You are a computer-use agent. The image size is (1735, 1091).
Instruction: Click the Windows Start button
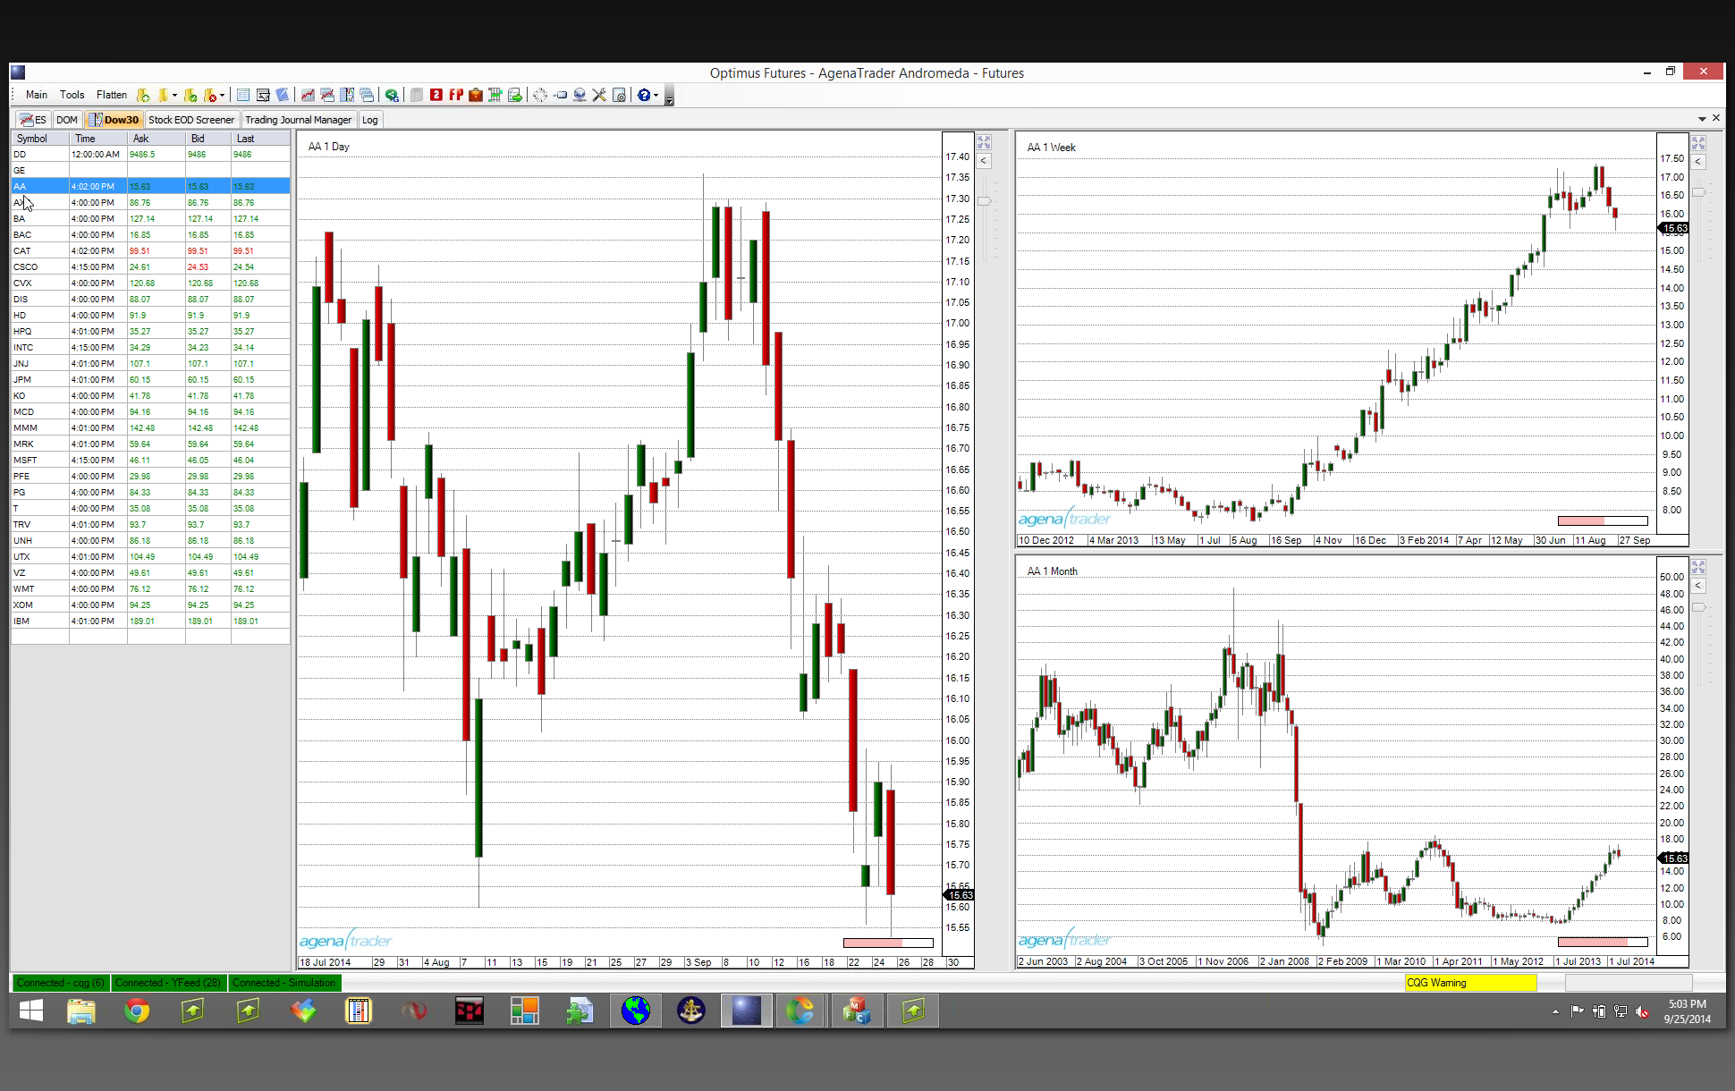[x=31, y=1011]
